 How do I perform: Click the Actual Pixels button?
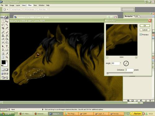click(16, 9)
